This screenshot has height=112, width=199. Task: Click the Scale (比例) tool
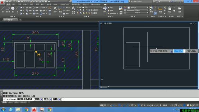pyautogui.click(x=36, y=13)
